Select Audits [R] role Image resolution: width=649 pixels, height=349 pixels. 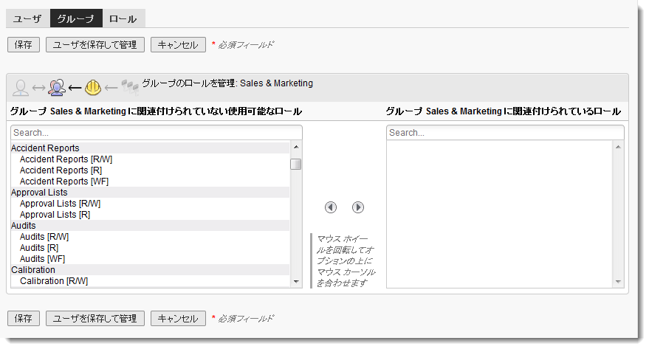tap(150, 248)
